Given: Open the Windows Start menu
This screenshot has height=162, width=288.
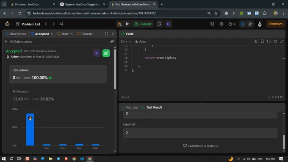Looking at the screenshot, I should tap(4, 159).
